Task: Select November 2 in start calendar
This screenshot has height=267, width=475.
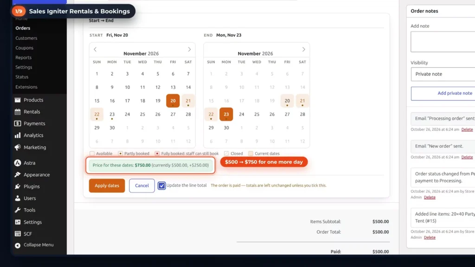Action: 112,74
